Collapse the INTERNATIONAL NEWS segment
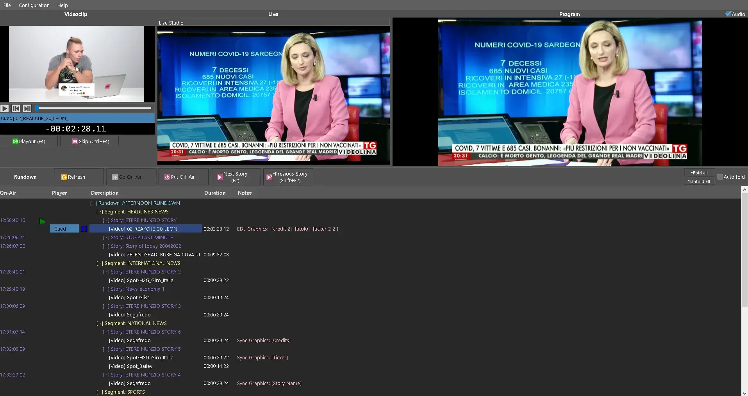 (100, 263)
